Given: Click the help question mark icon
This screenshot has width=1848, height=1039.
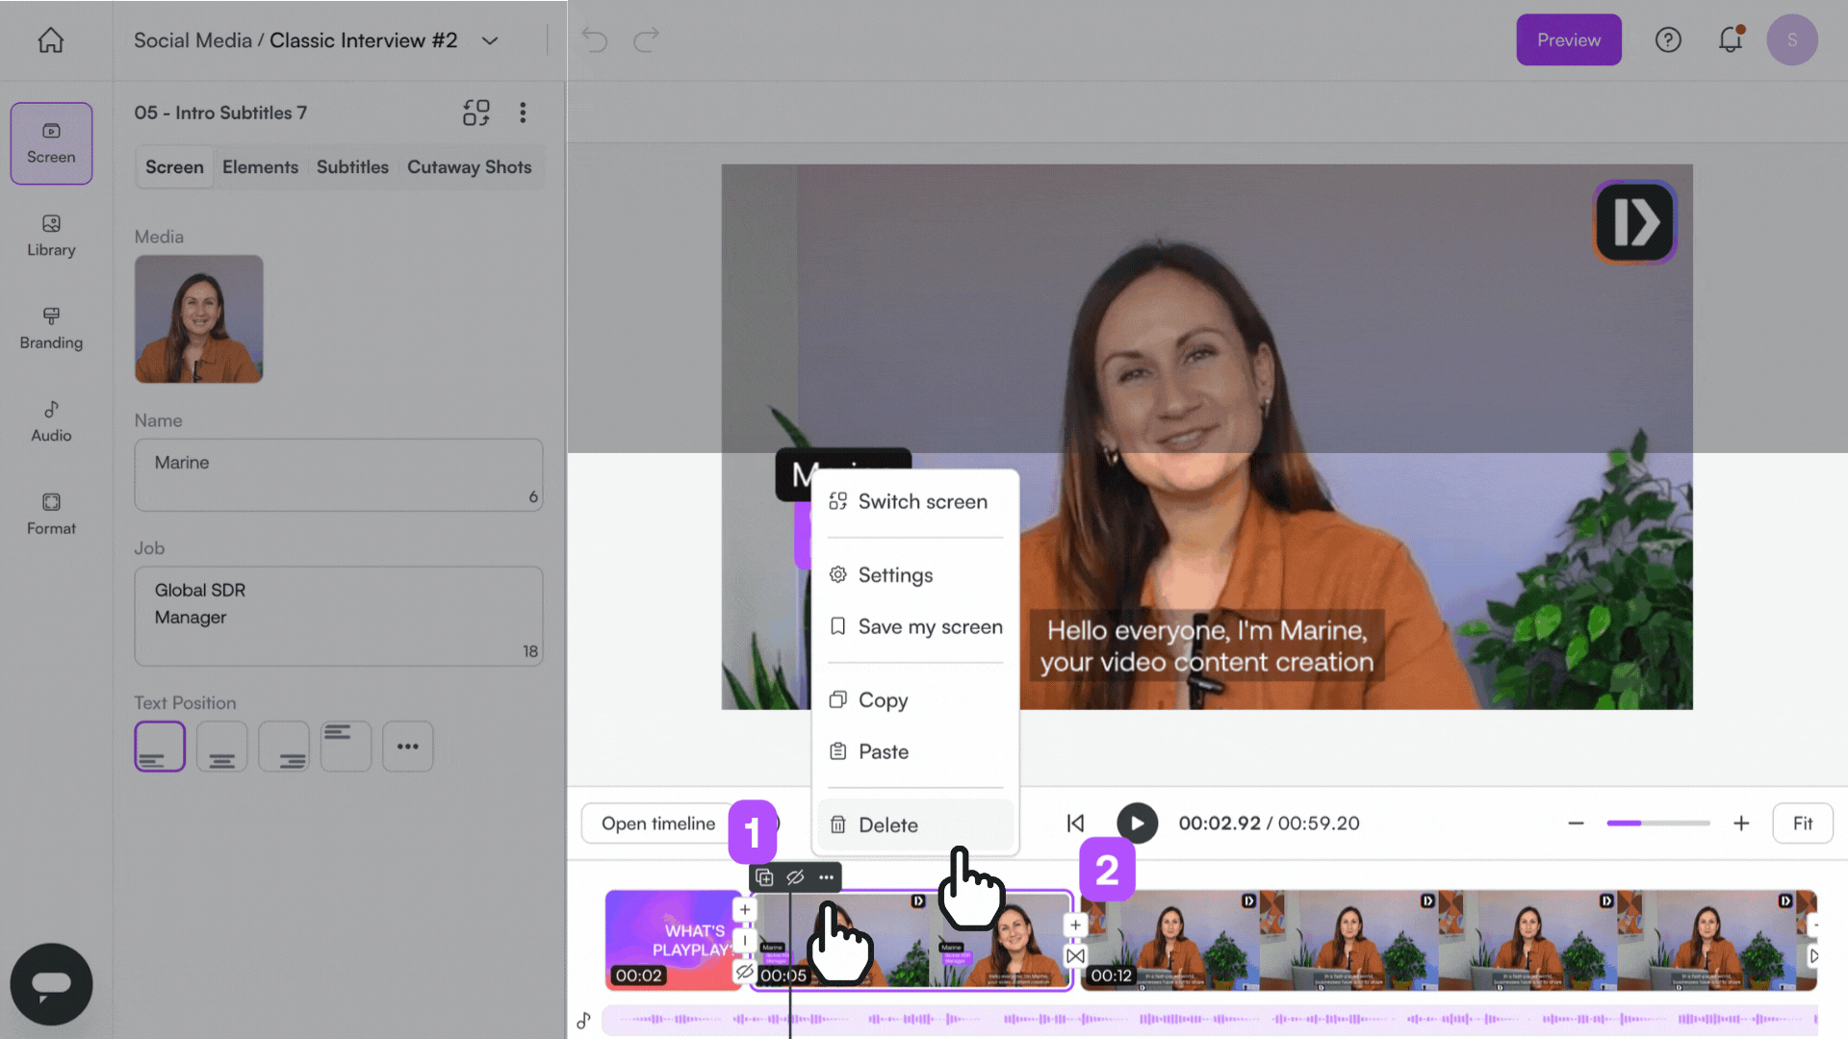Looking at the screenshot, I should tap(1667, 40).
